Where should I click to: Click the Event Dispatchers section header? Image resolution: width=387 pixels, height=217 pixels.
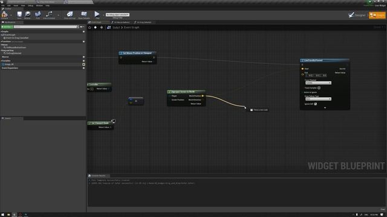point(10,68)
